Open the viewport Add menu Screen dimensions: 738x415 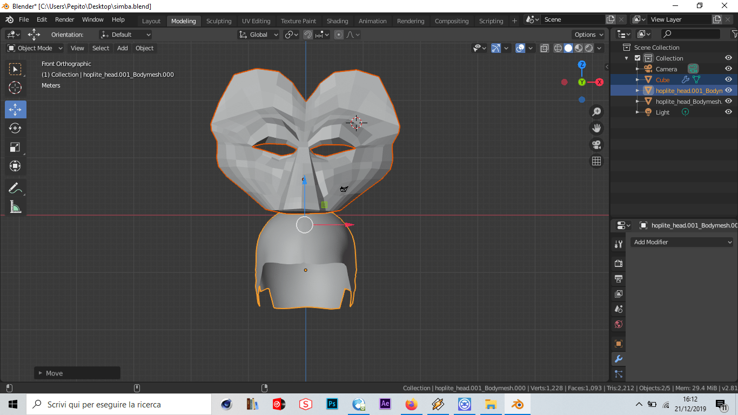(x=123, y=48)
